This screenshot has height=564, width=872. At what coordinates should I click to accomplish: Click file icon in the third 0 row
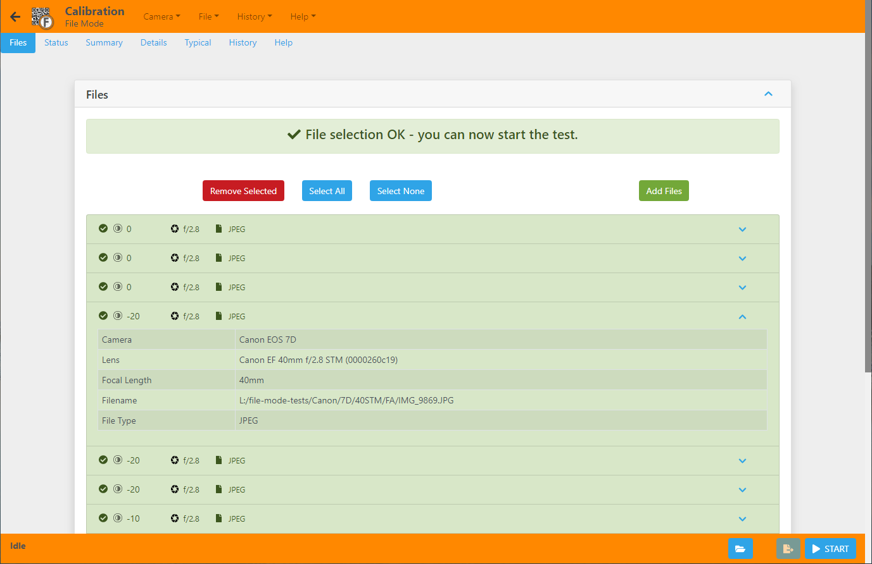click(218, 286)
